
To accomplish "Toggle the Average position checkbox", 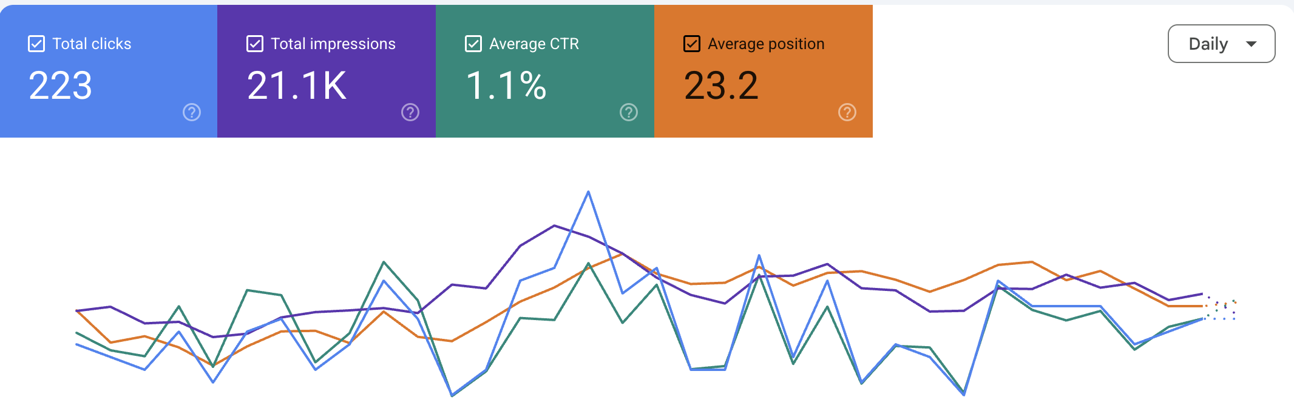I will coord(692,44).
